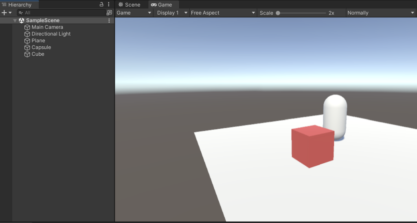The image size is (417, 223).
Task: Click the cube icon beside Plane
Action: (x=27, y=41)
